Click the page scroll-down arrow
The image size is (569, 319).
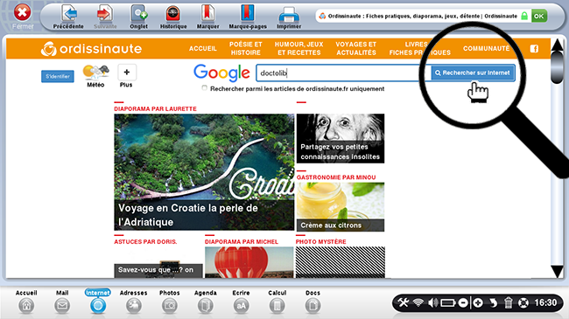tap(557, 271)
